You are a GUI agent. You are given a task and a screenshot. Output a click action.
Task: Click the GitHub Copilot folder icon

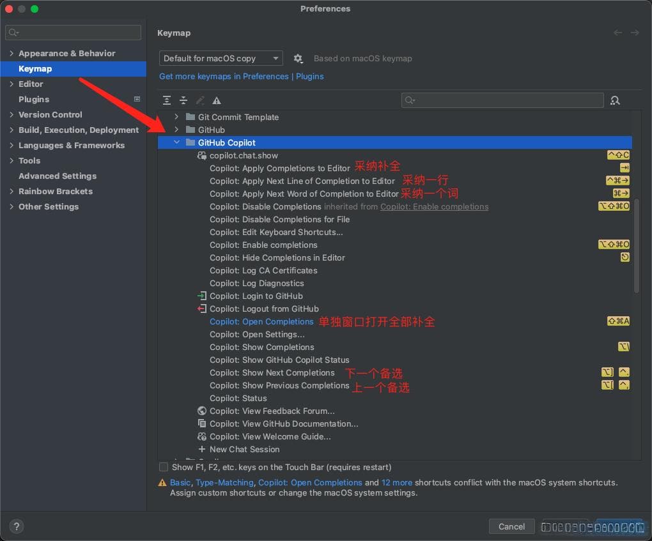pyautogui.click(x=190, y=142)
